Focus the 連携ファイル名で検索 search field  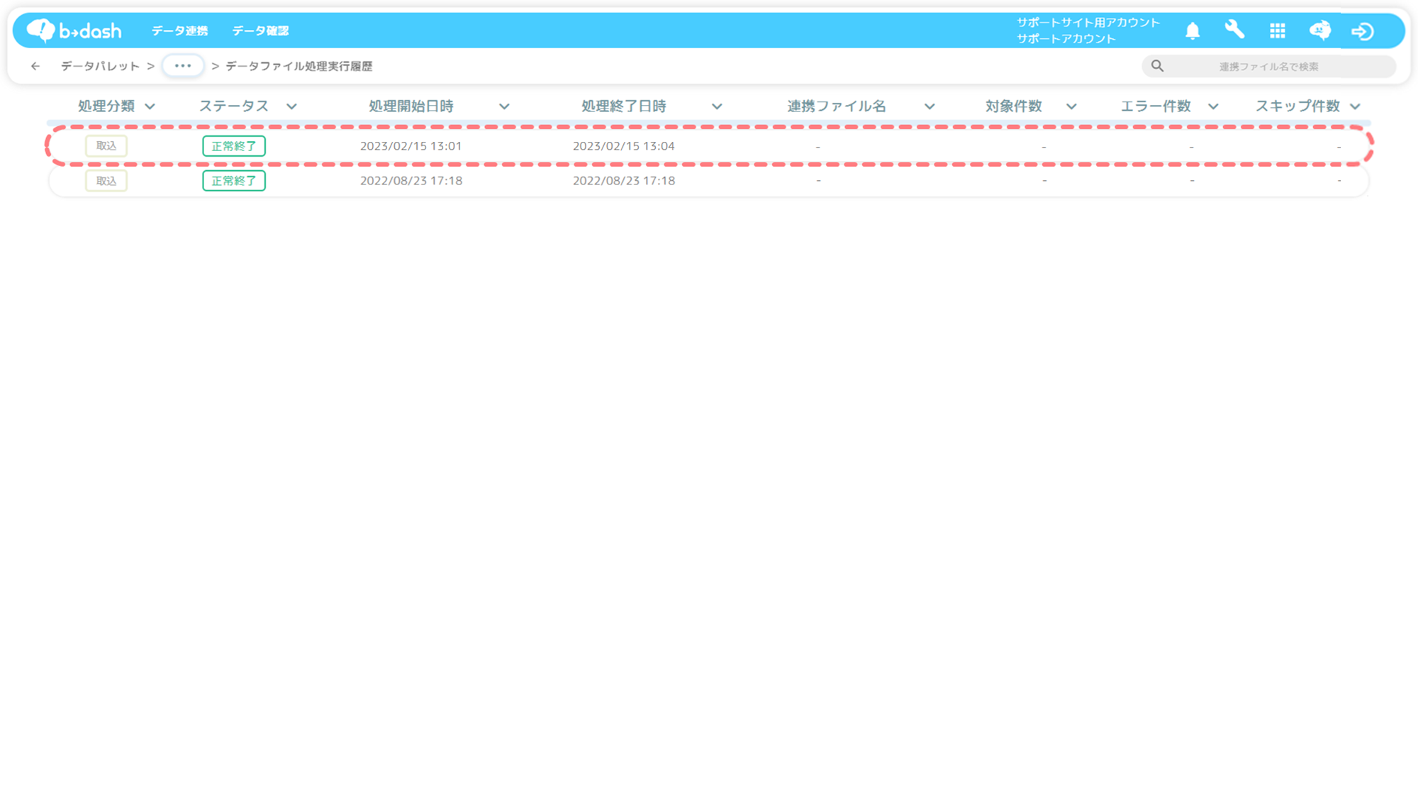(1268, 66)
